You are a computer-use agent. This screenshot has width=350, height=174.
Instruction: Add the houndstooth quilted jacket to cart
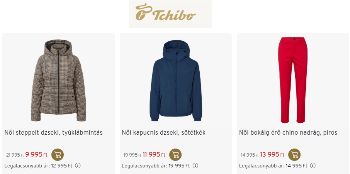click(x=58, y=155)
